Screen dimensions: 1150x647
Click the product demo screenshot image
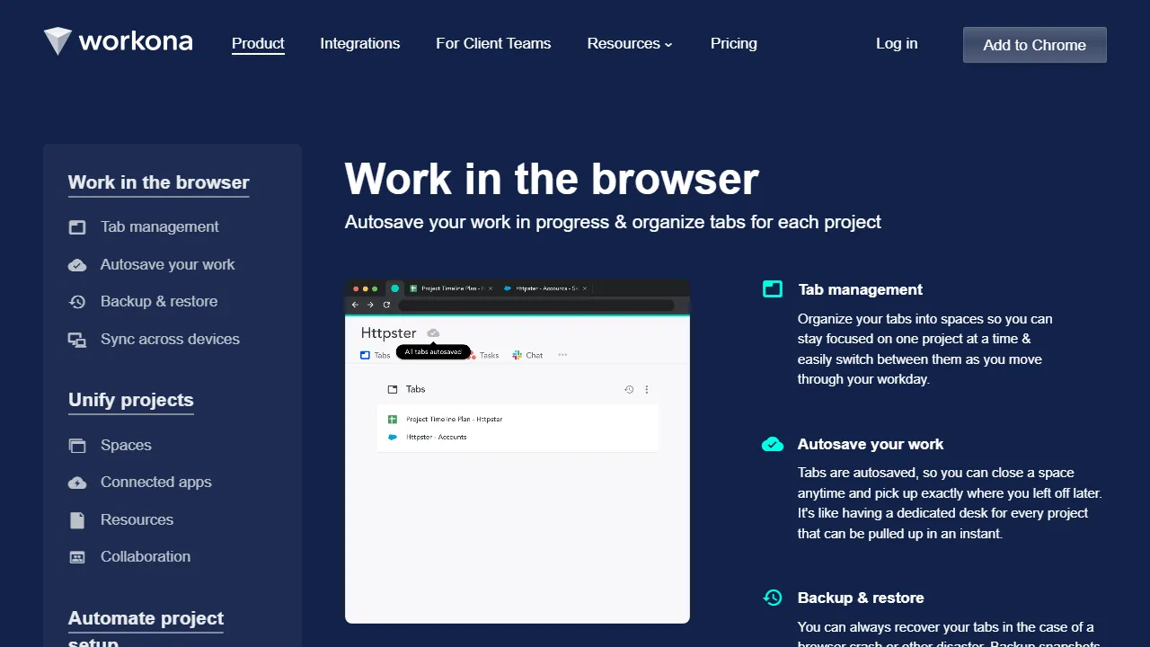tap(517, 451)
